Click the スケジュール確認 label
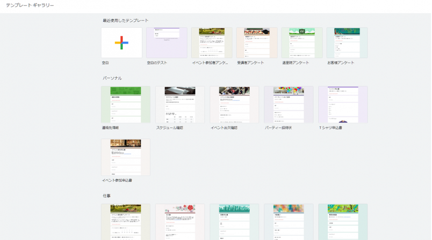432x240 pixels. tap(170, 127)
